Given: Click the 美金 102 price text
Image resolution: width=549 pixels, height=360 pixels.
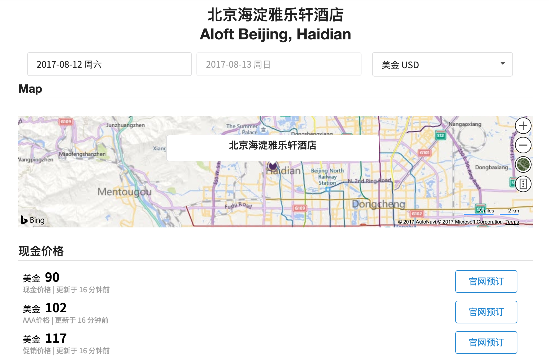Looking at the screenshot, I should coord(45,308).
